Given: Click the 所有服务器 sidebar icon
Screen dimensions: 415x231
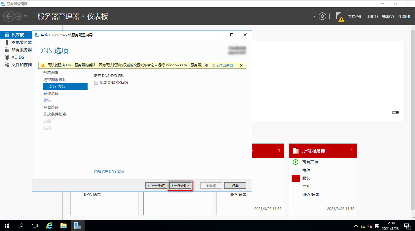Looking at the screenshot, I should coord(7,50).
